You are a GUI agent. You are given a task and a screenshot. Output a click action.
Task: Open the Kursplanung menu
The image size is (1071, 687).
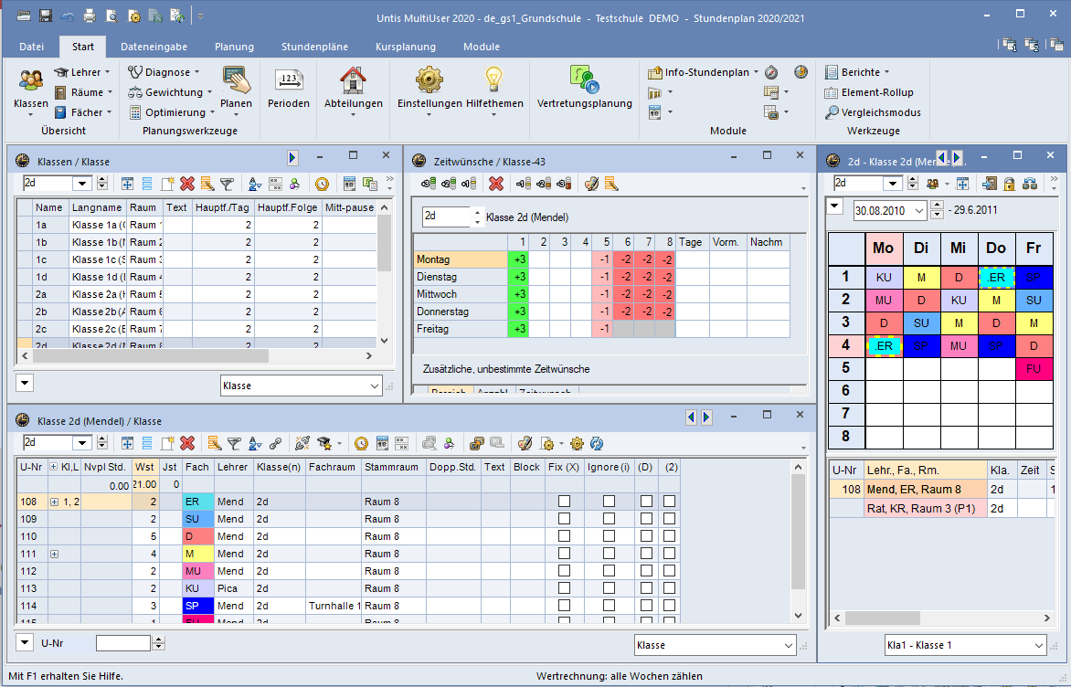(x=405, y=46)
